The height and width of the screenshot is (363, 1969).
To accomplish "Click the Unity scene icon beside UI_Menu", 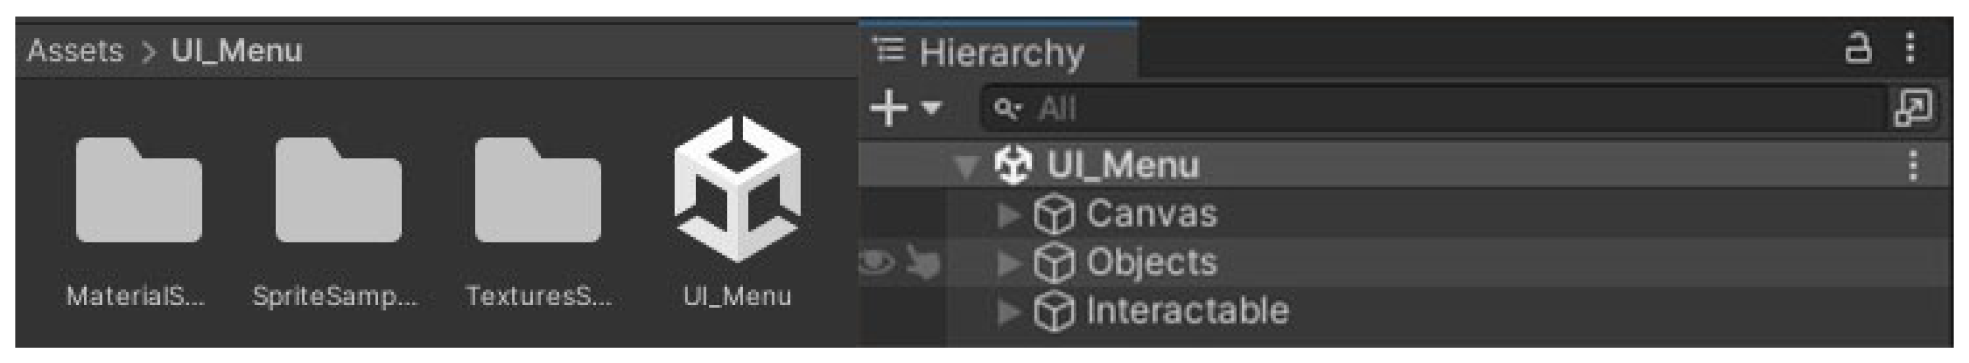I will 1013,165.
